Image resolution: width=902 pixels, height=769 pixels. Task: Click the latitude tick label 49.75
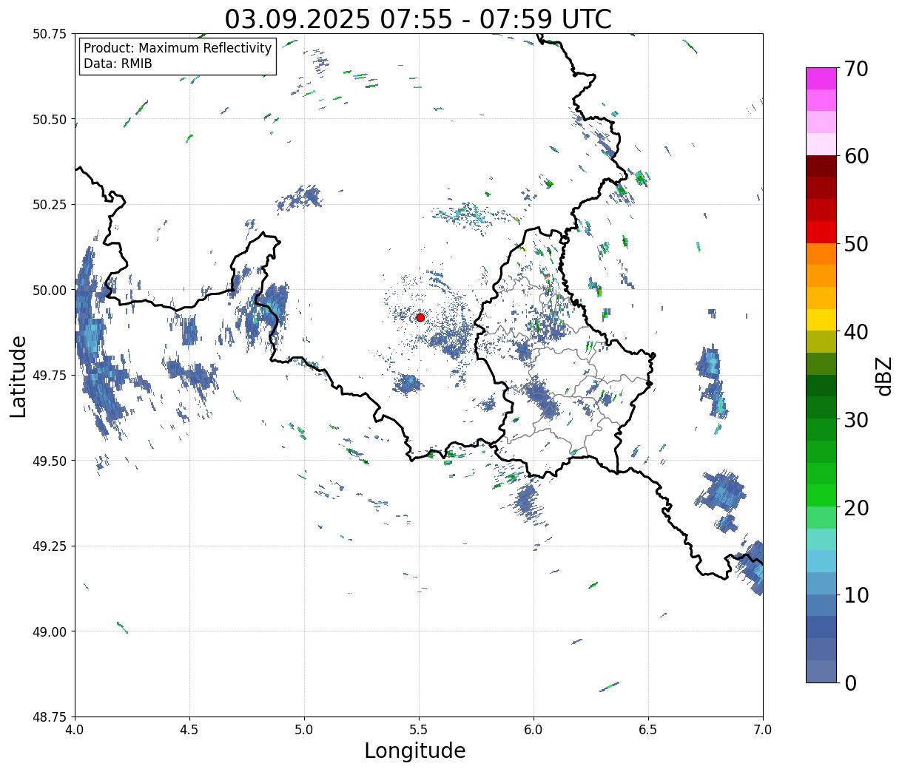[x=49, y=376]
